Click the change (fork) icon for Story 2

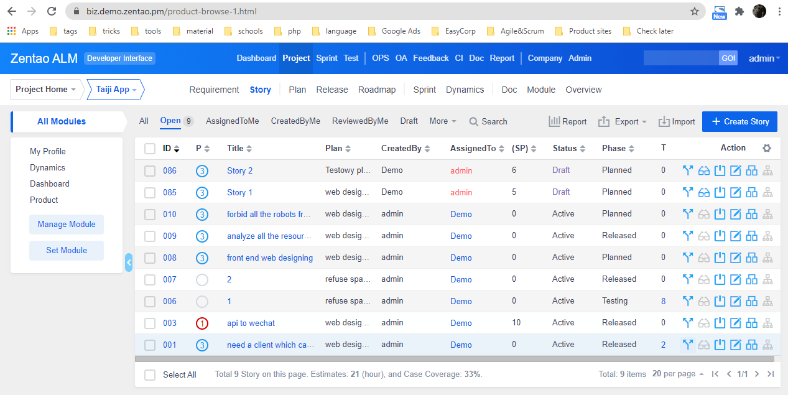pyautogui.click(x=688, y=171)
